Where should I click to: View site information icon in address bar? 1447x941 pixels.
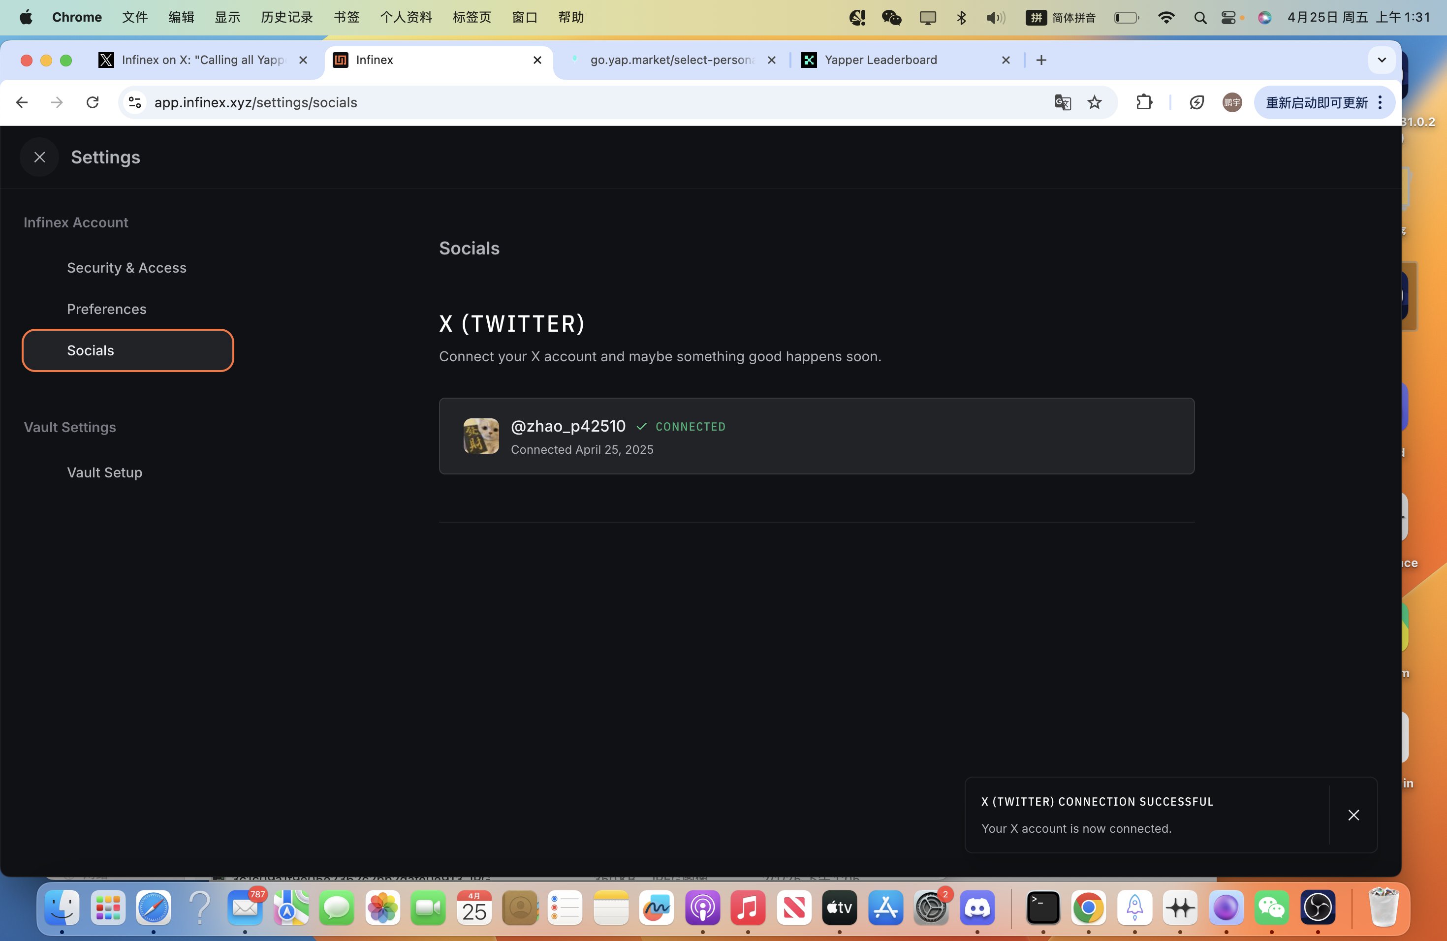coord(135,103)
